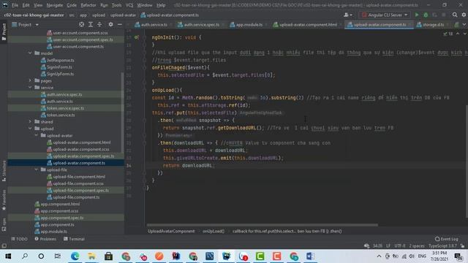Open the notification center icon
This screenshot has width=468, height=263.
[x=458, y=256]
